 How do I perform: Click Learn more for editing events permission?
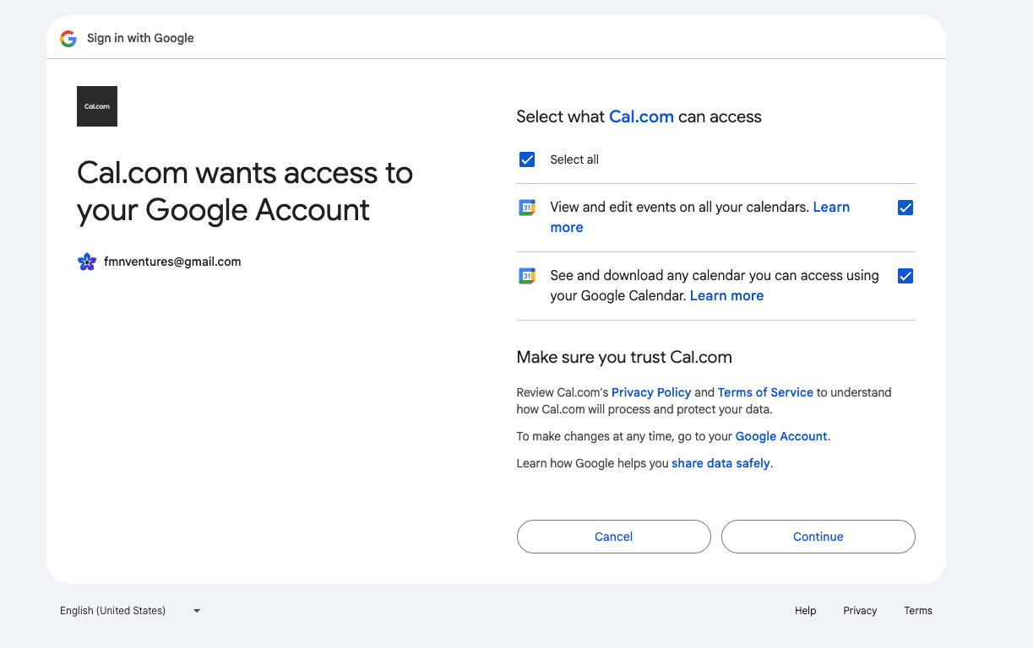[831, 207]
